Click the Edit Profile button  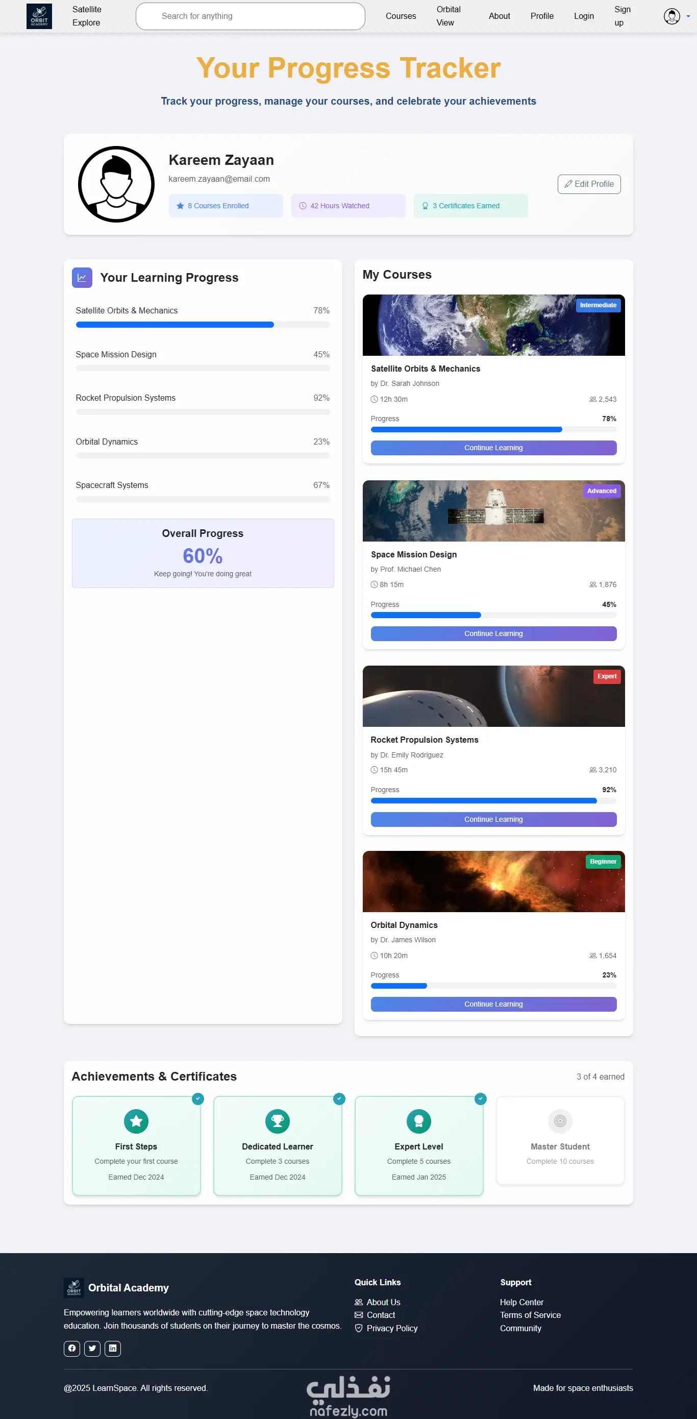[589, 184]
